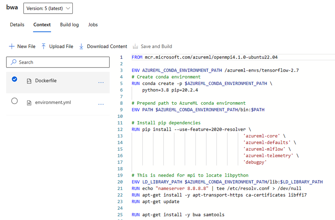
Task: Open the Version: 5 (latest) dropdown
Action: pyautogui.click(x=48, y=9)
